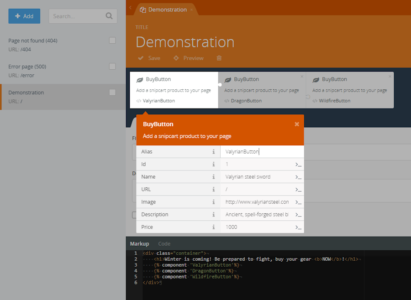Click the Add button
The width and height of the screenshot is (411, 300).
(24, 15)
